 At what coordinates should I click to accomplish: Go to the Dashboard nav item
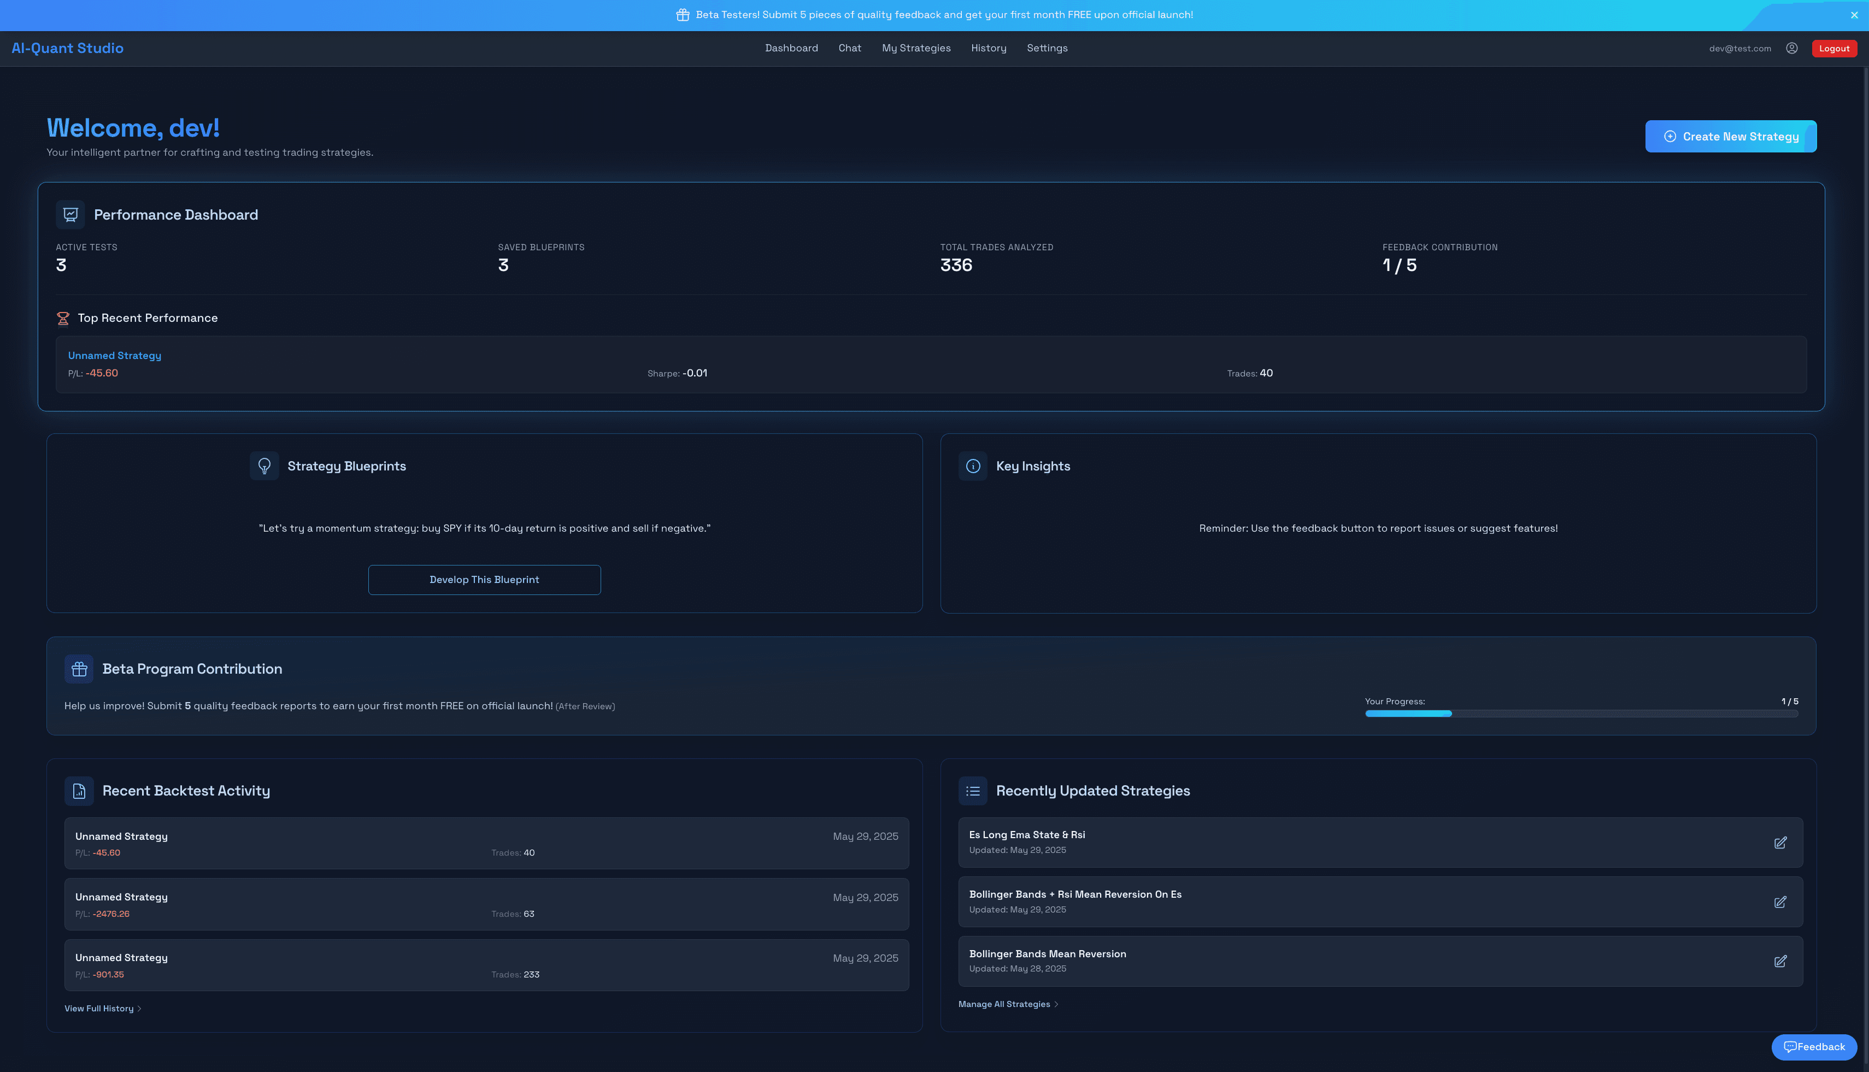click(x=791, y=48)
